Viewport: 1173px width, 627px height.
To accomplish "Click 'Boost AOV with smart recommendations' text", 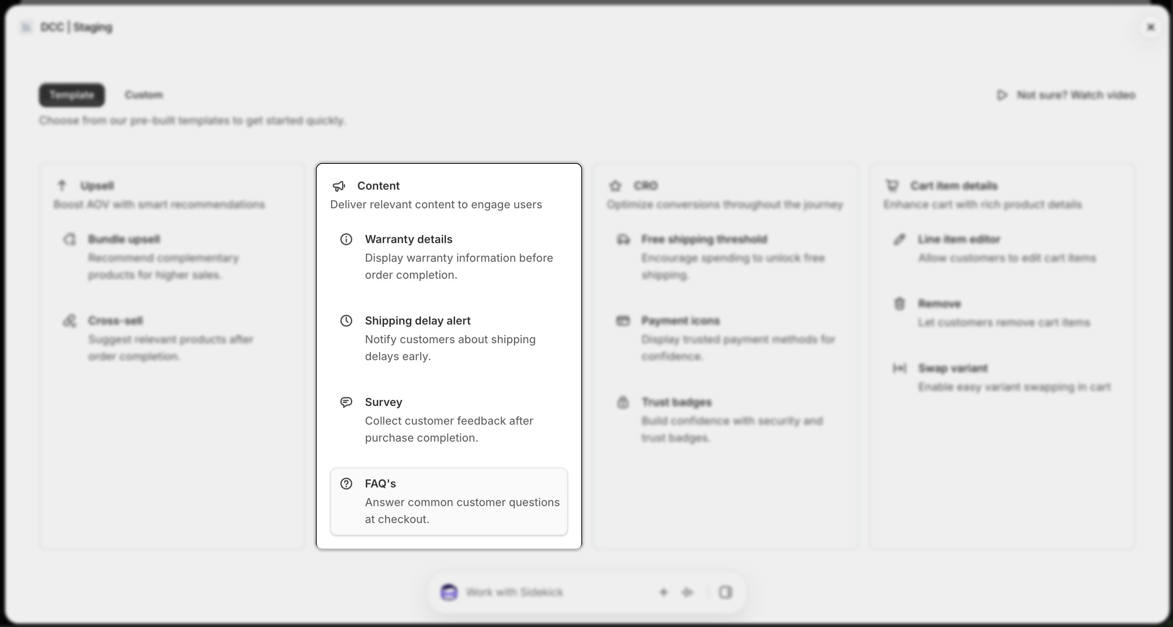I will tap(159, 204).
